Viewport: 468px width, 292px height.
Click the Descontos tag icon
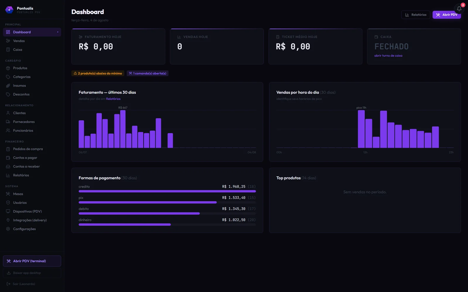click(8, 94)
